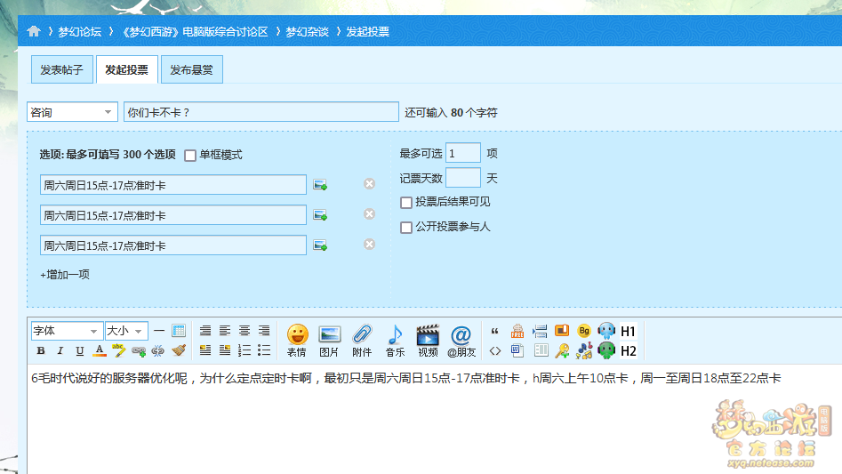Open the 大小 font size dropdown
This screenshot has width=842, height=474.
point(126,331)
